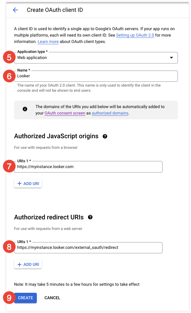Click the red step 7 marker
This screenshot has height=313, width=191.
(9, 166)
